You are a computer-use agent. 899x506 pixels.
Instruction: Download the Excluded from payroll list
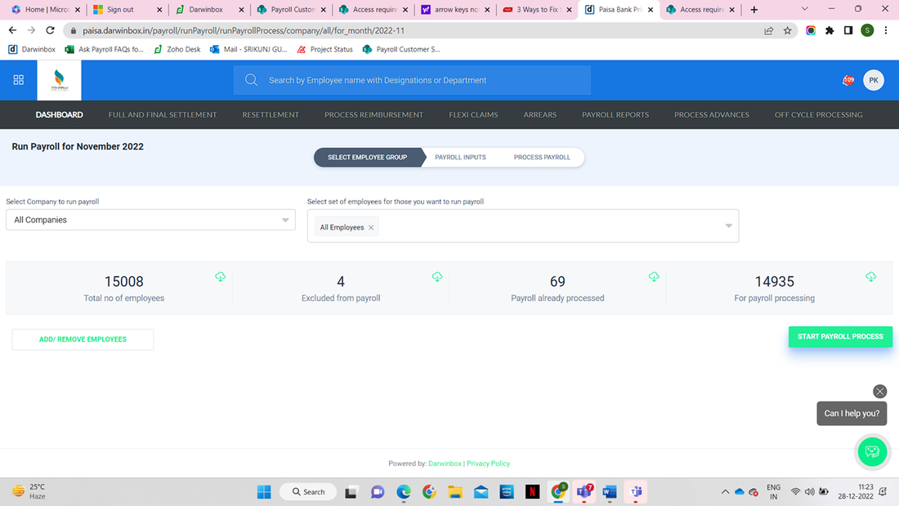tap(437, 277)
